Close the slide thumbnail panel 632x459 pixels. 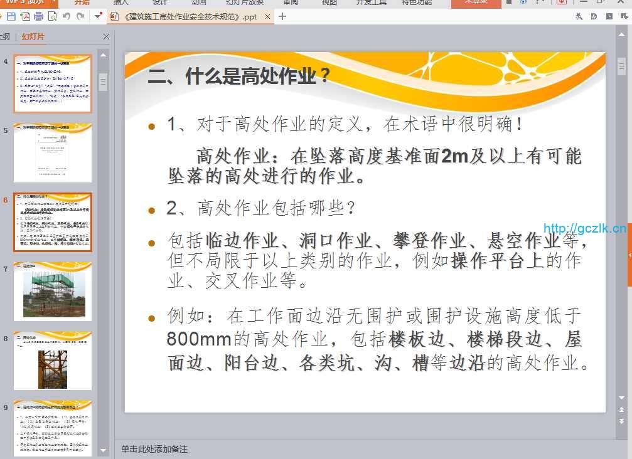pos(106,37)
